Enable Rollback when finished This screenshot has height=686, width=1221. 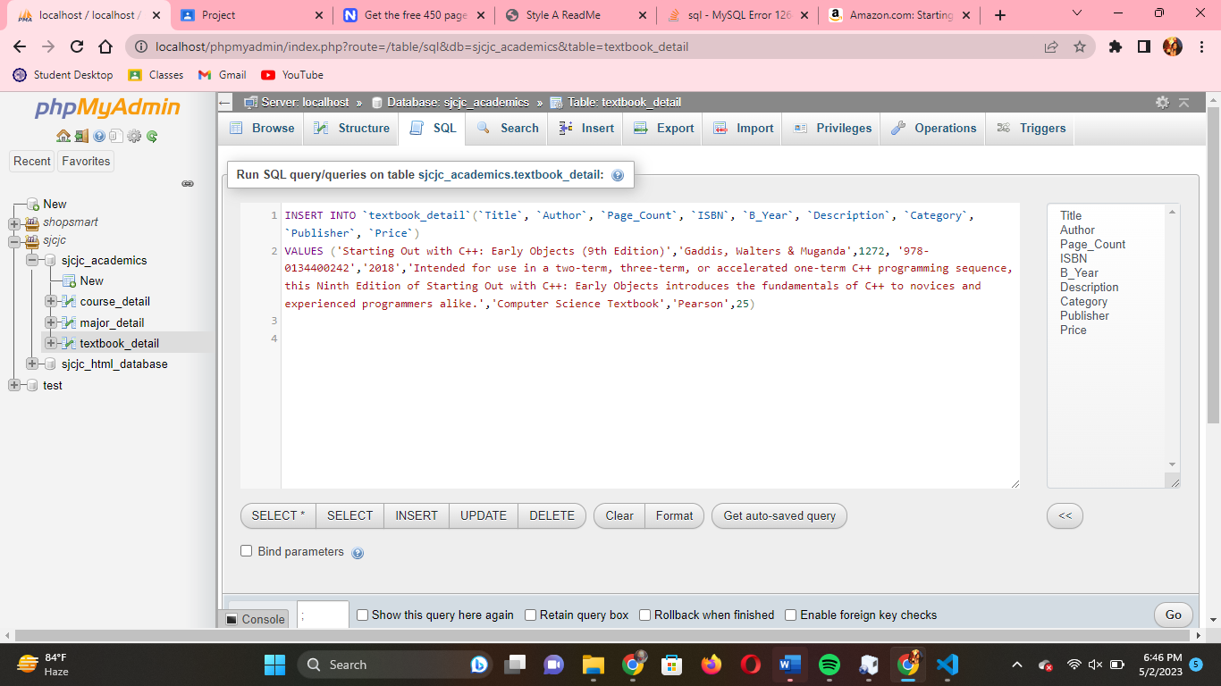pyautogui.click(x=644, y=615)
